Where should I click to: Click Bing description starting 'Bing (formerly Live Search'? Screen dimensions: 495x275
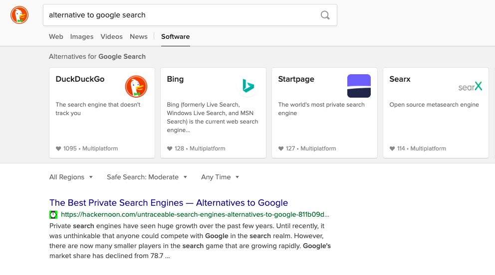point(213,117)
